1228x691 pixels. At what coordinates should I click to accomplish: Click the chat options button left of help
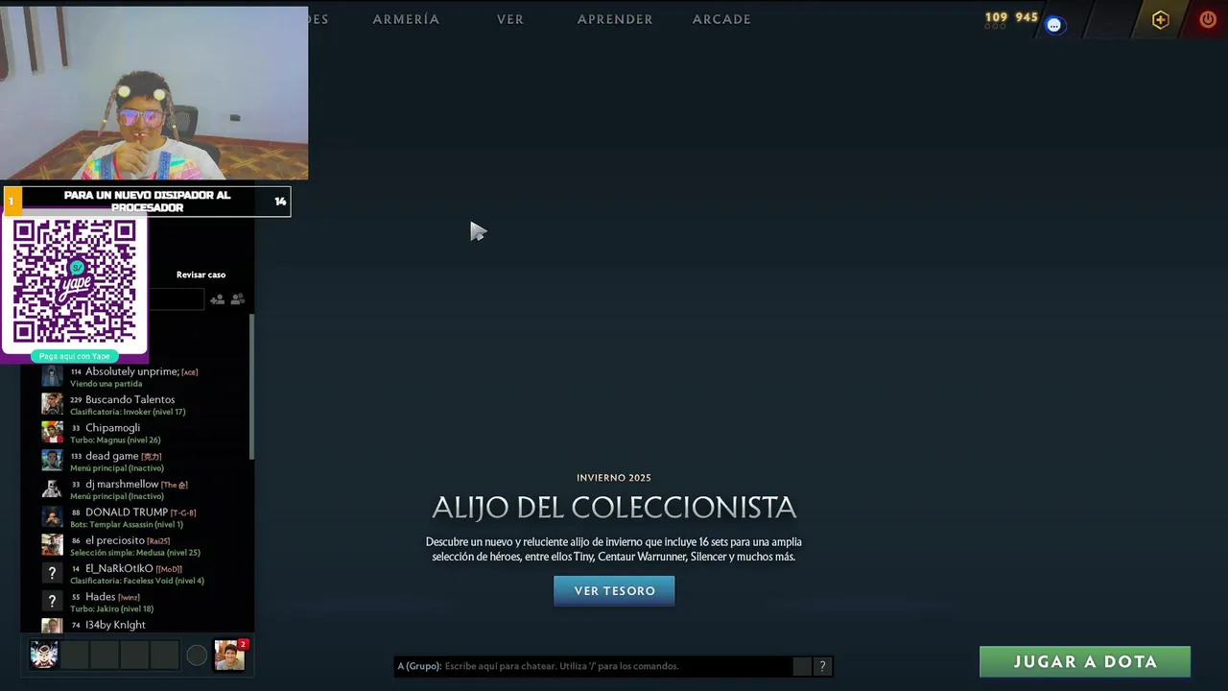click(x=802, y=666)
